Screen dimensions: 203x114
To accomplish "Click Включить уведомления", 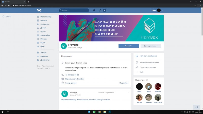I will tap(149, 62).
